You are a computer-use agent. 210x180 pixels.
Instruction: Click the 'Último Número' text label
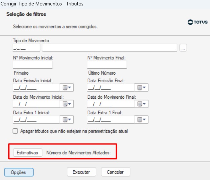(x=102, y=73)
